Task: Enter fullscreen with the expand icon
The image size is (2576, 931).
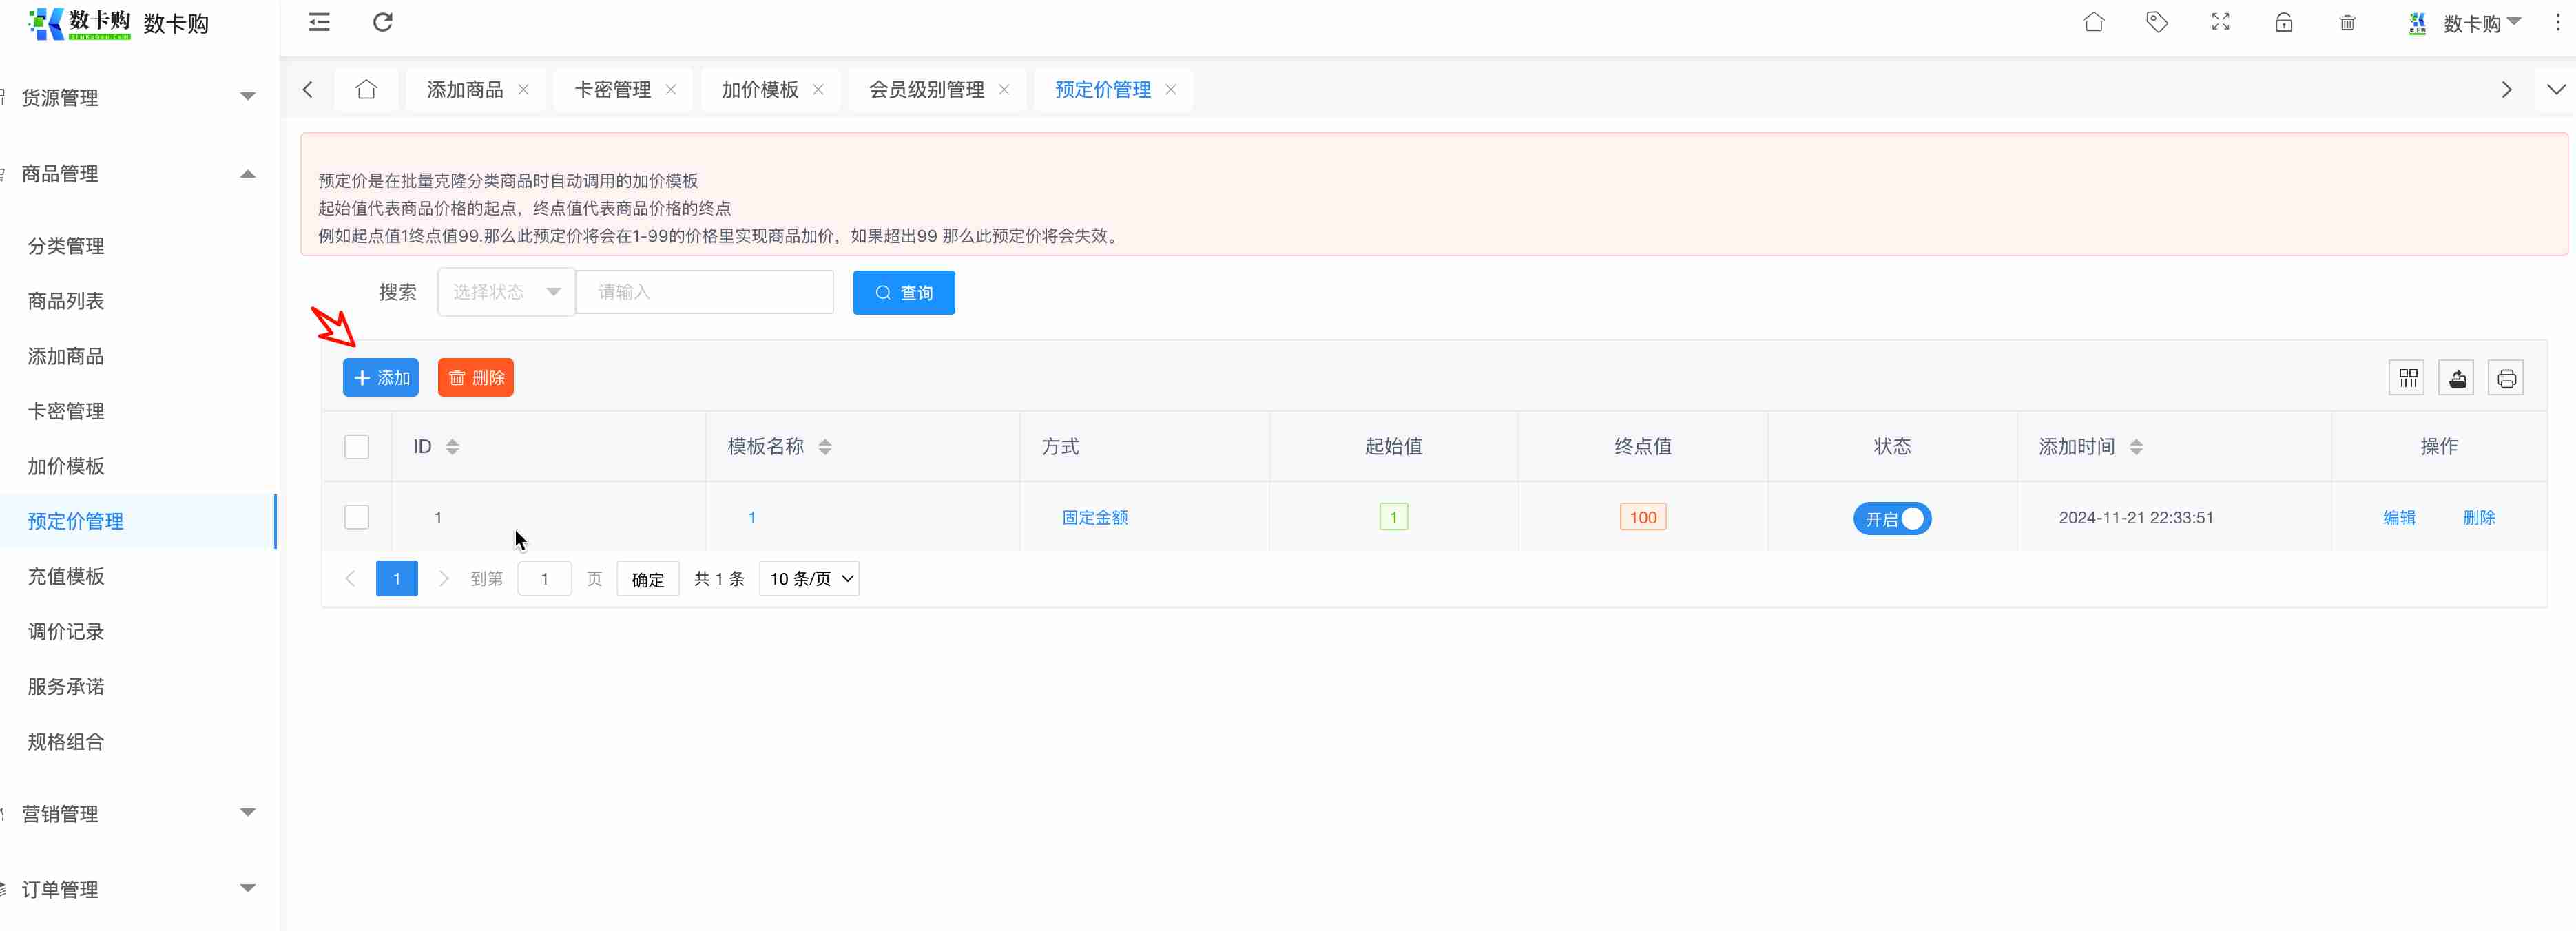Action: pos(2220,22)
